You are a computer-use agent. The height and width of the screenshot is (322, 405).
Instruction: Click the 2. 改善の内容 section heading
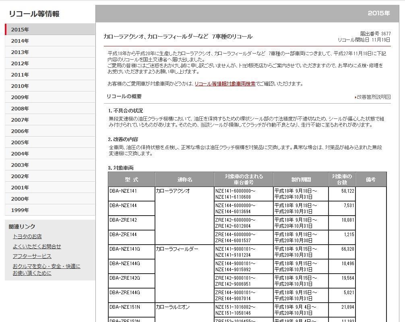tap(123, 139)
